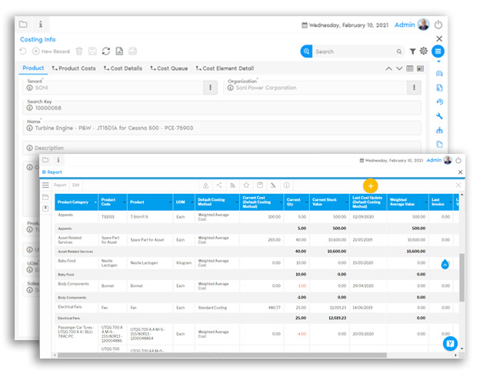Open the blue hamburger menu in Costing Info

(438, 52)
